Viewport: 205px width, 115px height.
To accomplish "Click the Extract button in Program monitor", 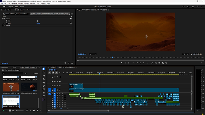I will (x=156, y=63).
